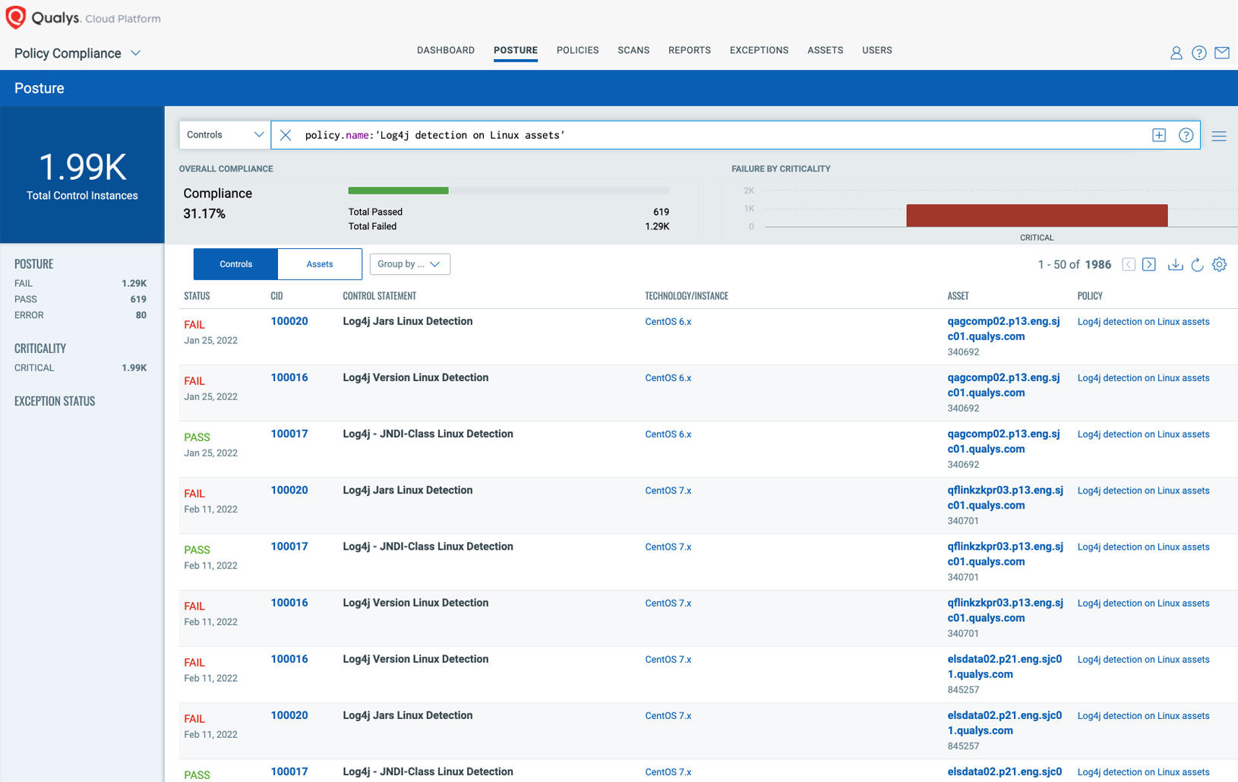Open search help via the question mark icon
1238x782 pixels.
pyautogui.click(x=1186, y=134)
